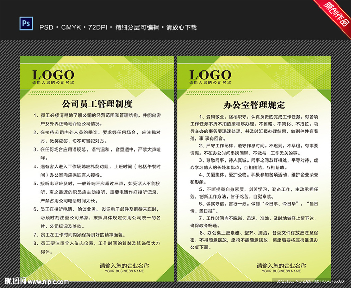Click 请输入您的公司名称 under right LOGO
Viewport: 351px width, 288px height.
click(210, 83)
